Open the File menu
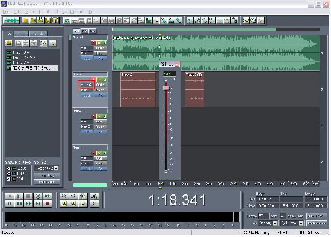Screen dimensions: 331x237 [x=5, y=11]
